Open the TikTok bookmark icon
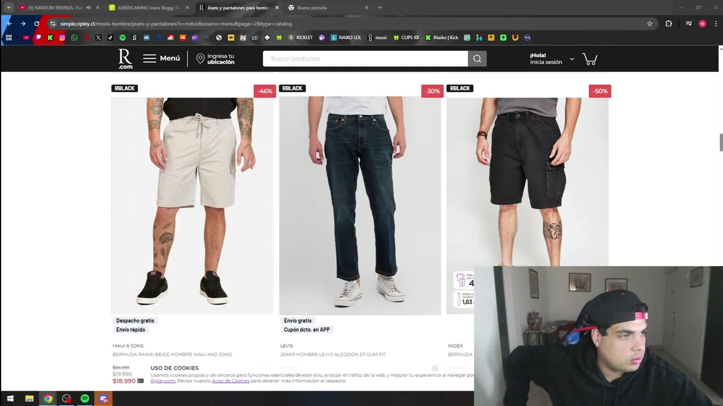Screen dimensions: 723x406 (110, 38)
